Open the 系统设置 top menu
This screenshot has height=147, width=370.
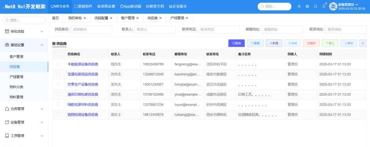[106, 6]
